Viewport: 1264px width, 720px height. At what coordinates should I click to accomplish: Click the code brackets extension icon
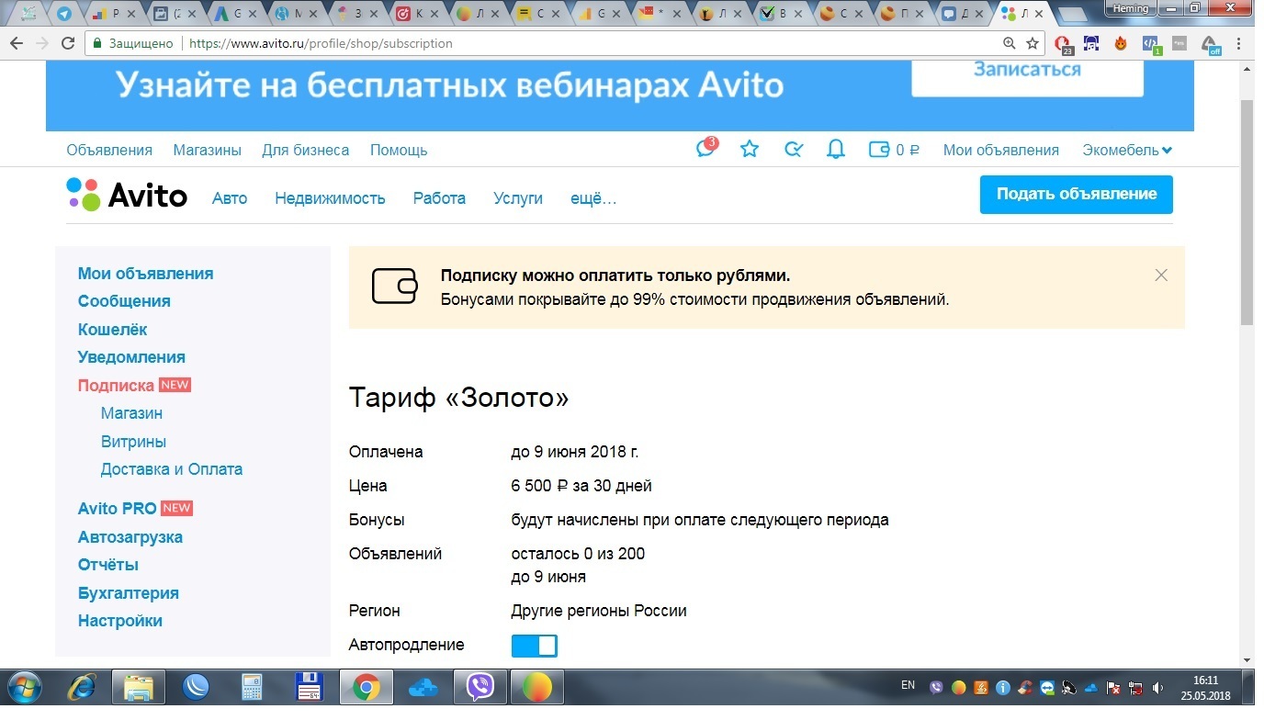(1150, 43)
